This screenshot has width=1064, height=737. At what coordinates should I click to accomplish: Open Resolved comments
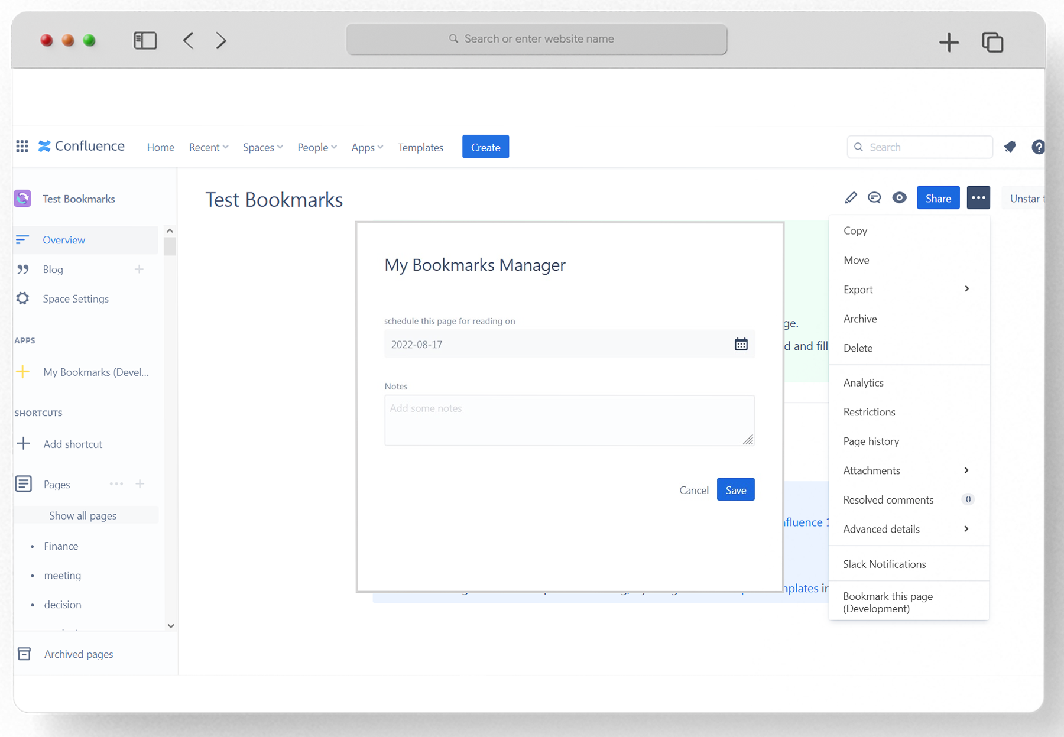tap(909, 499)
